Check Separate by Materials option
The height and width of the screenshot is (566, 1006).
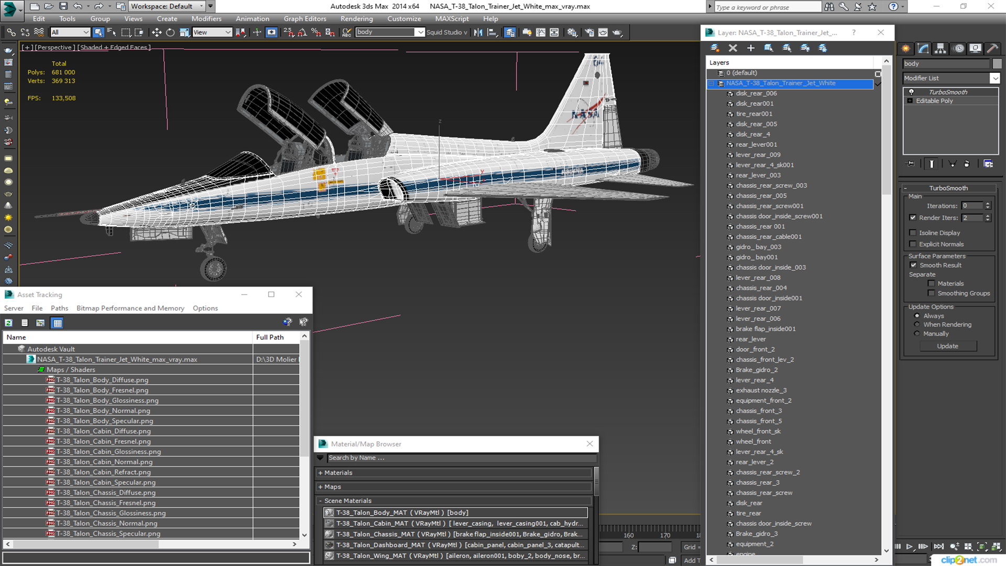931,284
